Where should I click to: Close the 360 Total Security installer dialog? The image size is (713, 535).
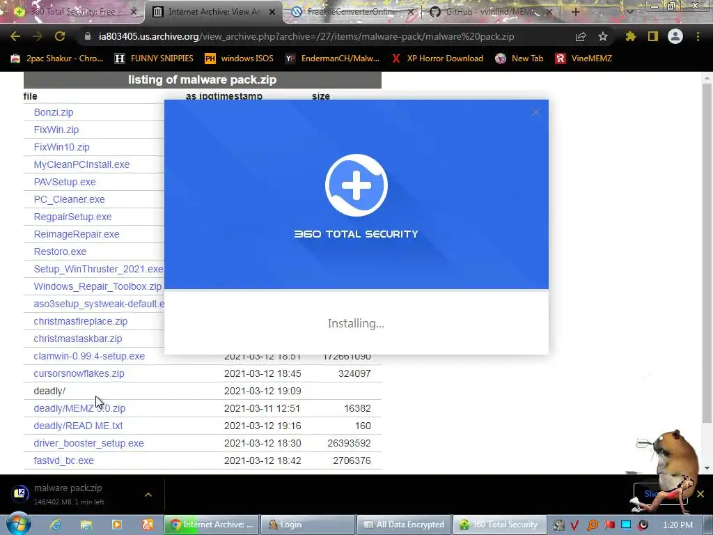pos(535,112)
